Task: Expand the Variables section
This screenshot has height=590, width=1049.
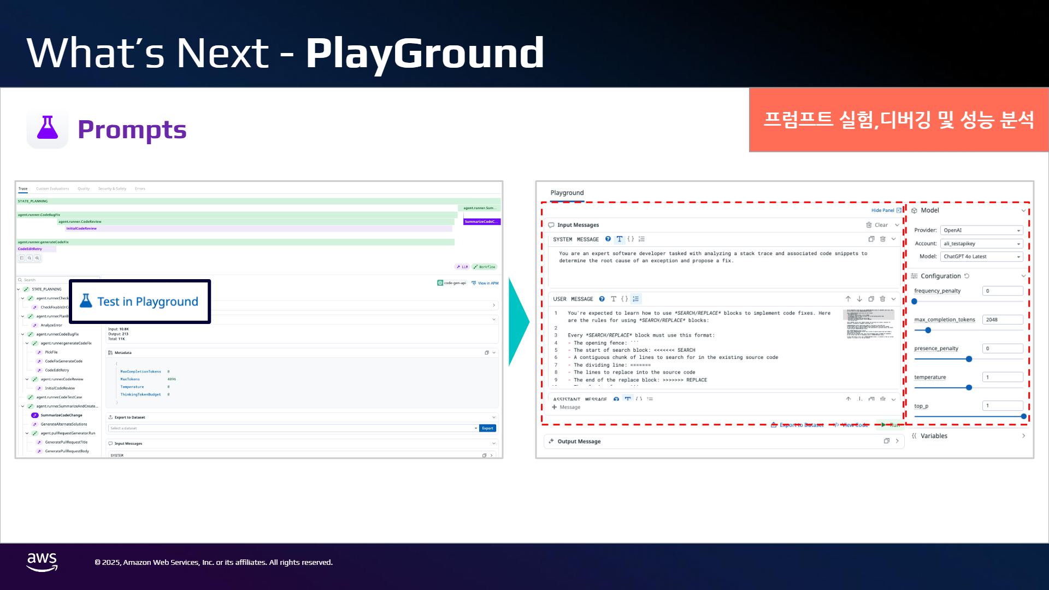Action: click(x=1023, y=436)
